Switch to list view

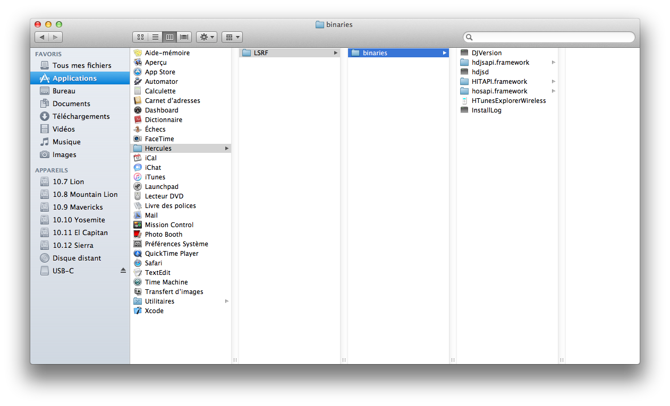tap(155, 37)
